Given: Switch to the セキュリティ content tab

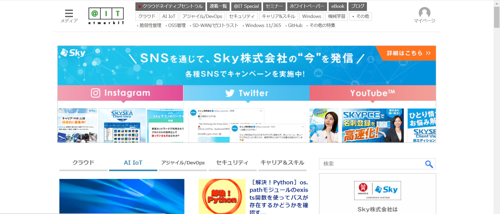Looking at the screenshot, I should coord(232,163).
